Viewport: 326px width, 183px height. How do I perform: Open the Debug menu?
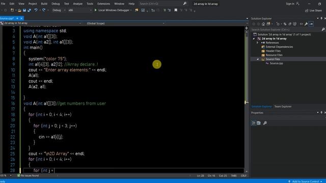[56, 4]
